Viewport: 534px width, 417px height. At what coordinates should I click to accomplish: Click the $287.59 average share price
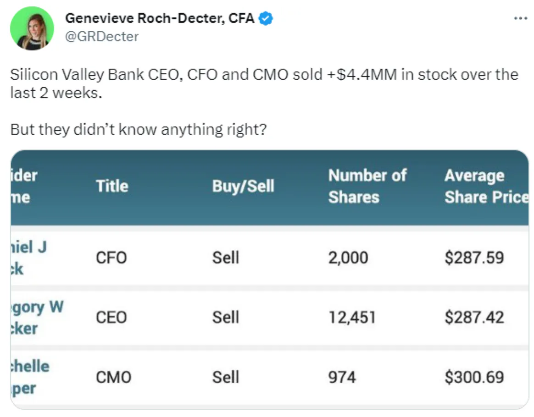pos(474,258)
